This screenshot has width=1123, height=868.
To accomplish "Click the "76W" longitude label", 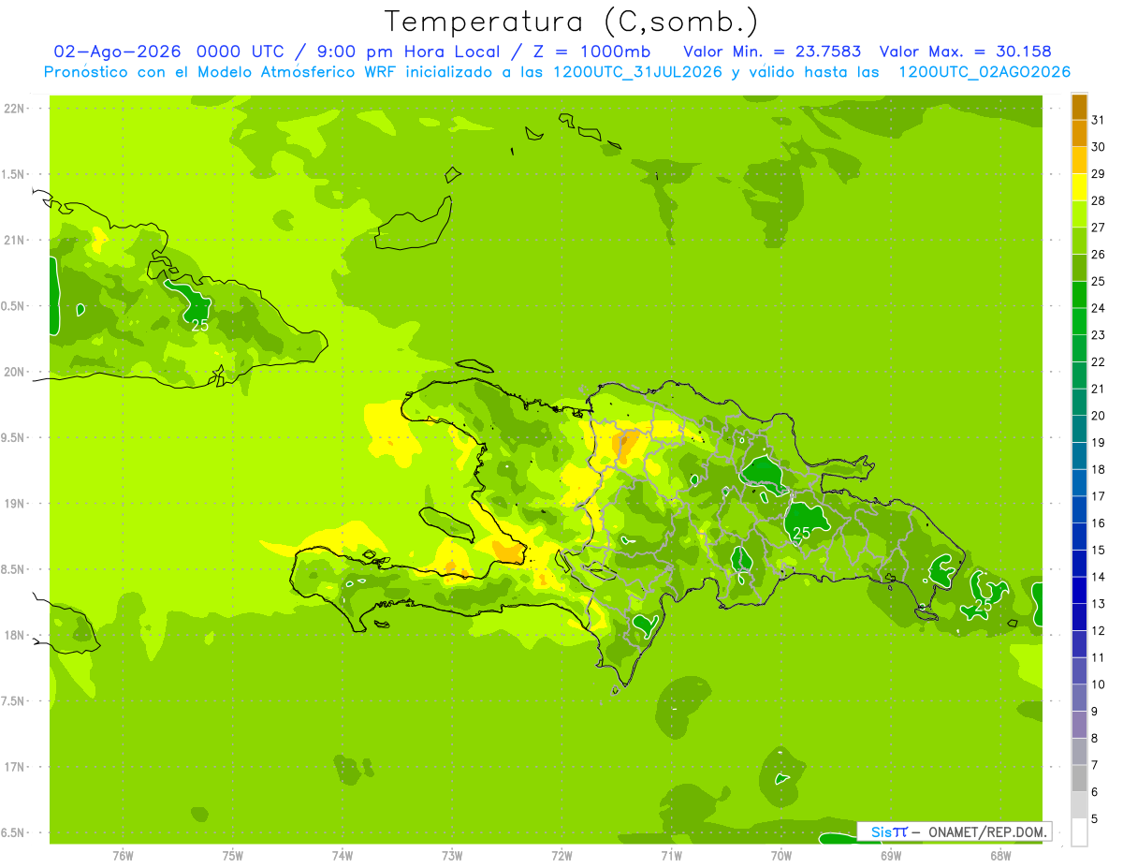I will coord(123,856).
